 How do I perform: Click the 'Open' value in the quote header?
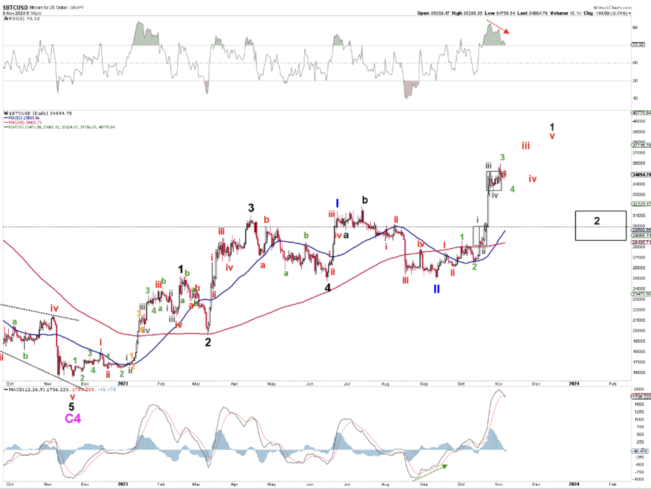point(440,13)
